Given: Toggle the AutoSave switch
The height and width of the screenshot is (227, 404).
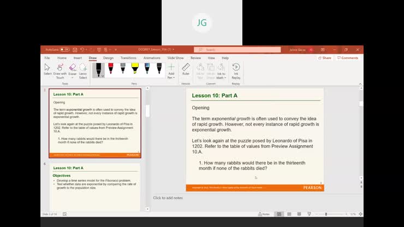Looking at the screenshot, I should [x=64, y=50].
